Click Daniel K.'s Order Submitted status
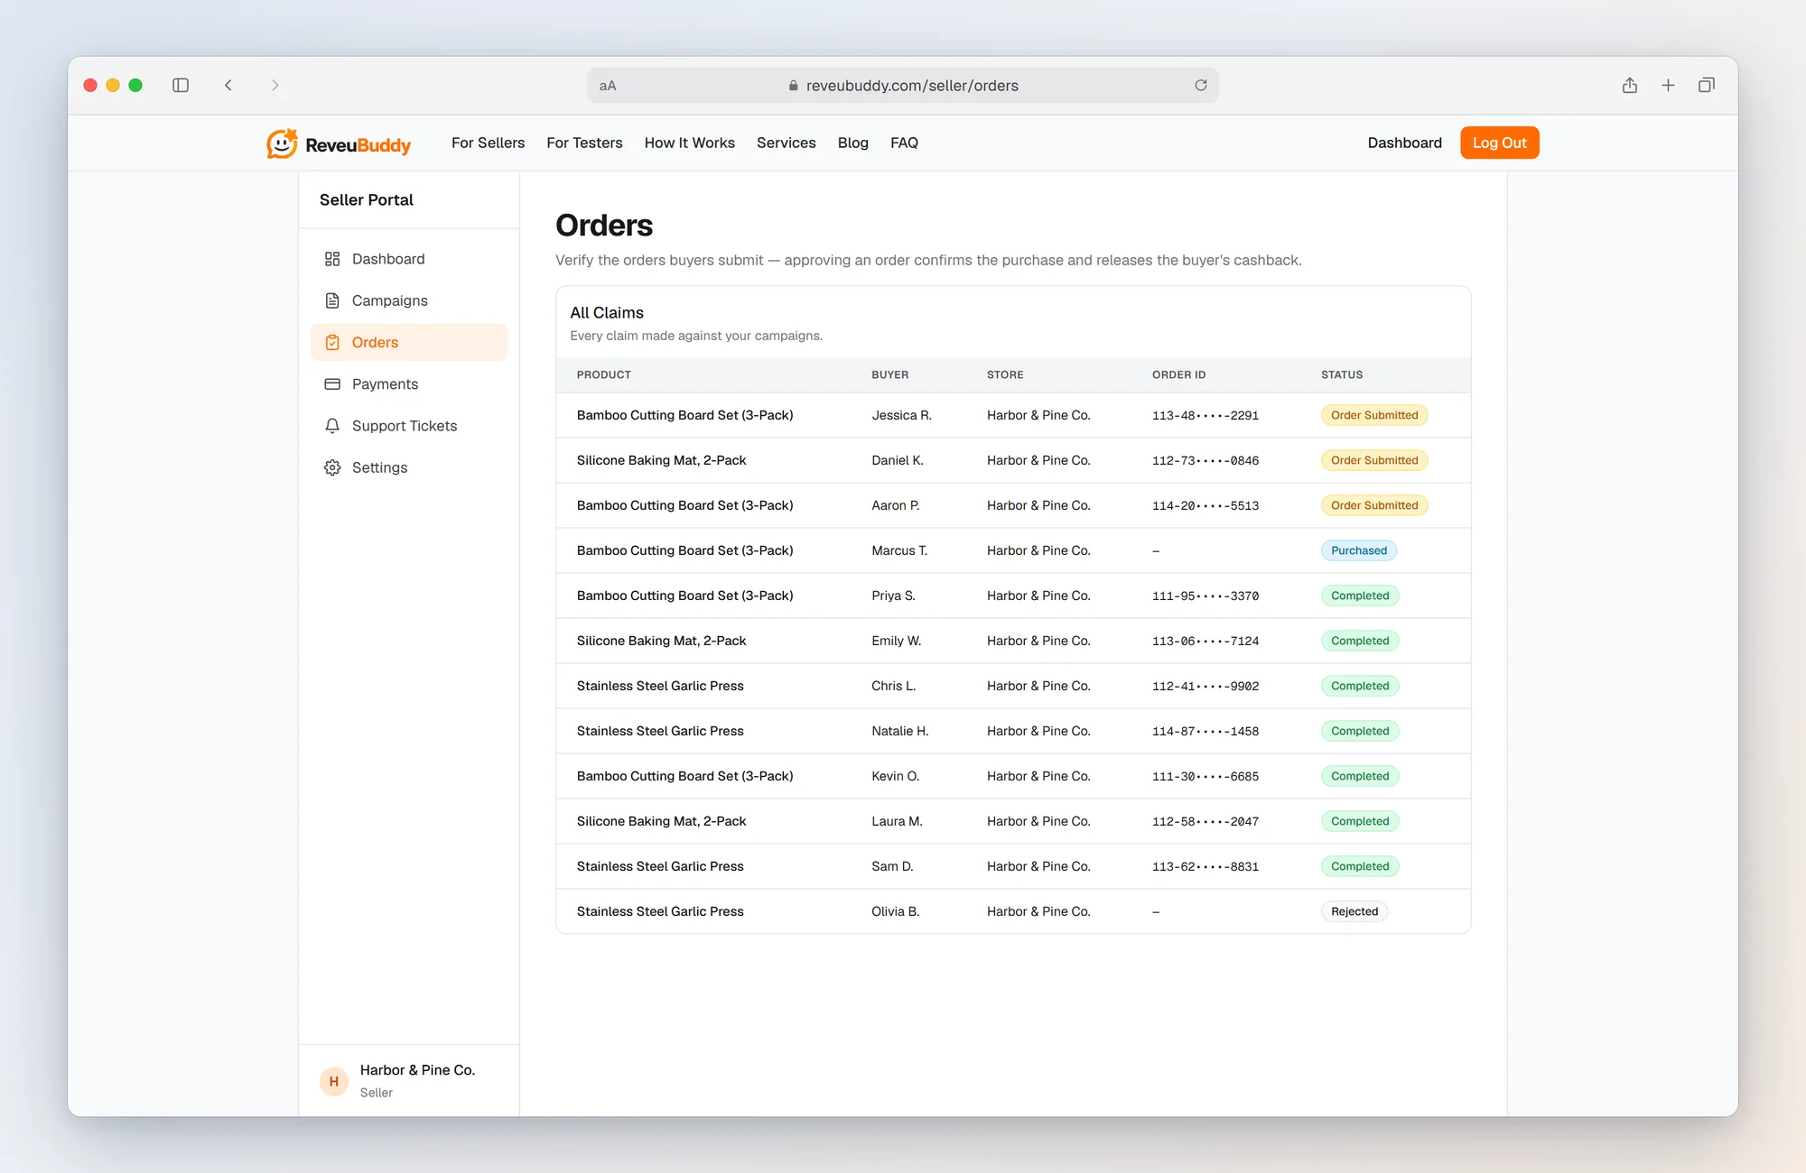This screenshot has height=1173, width=1806. click(x=1374, y=460)
